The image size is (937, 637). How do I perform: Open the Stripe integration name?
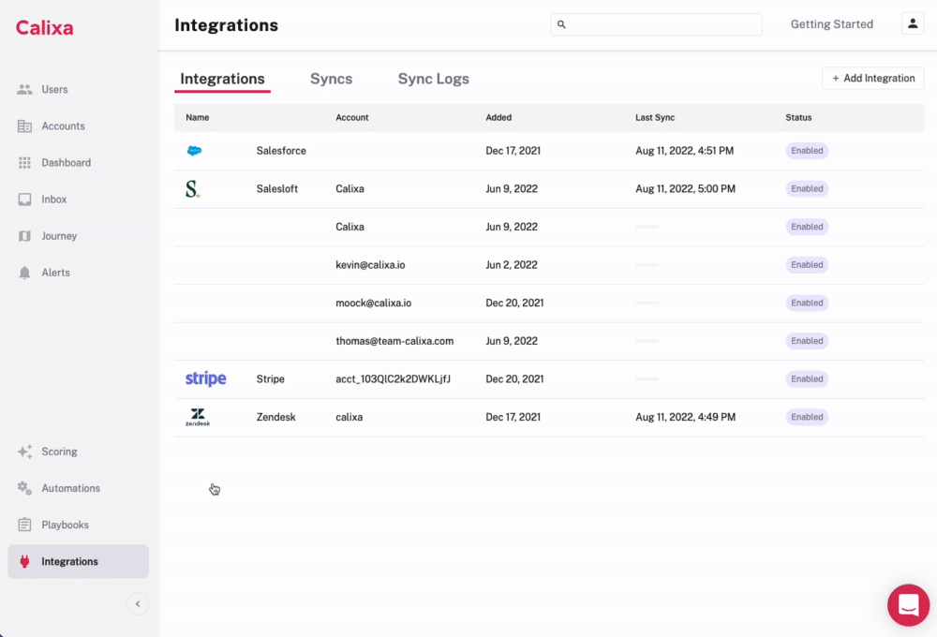click(270, 378)
